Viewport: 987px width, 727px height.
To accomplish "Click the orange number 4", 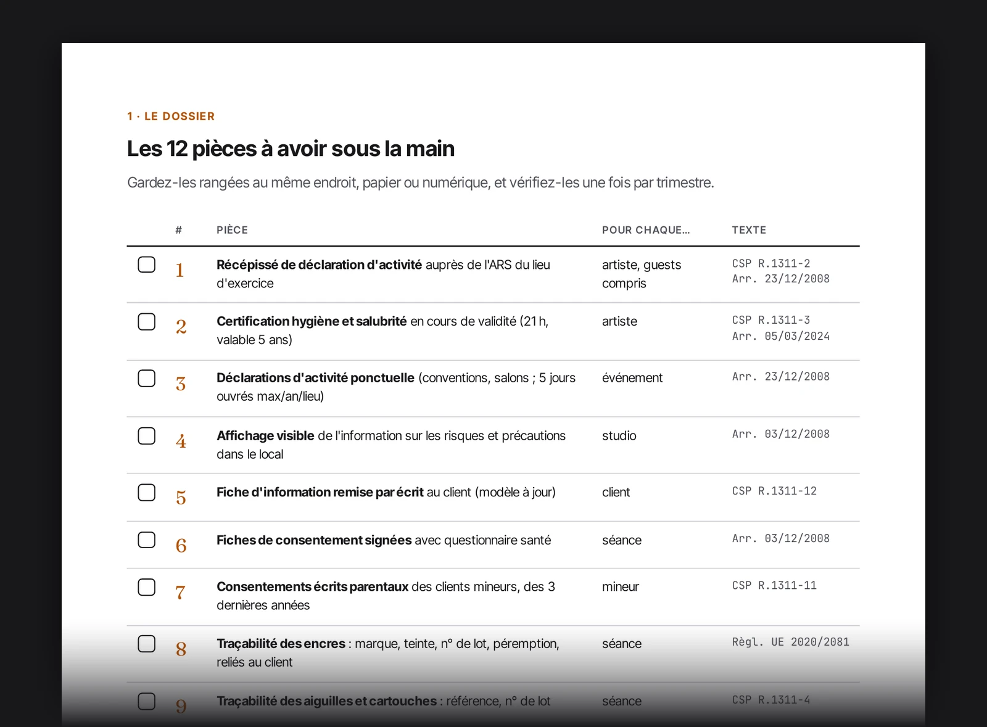I will pyautogui.click(x=181, y=441).
